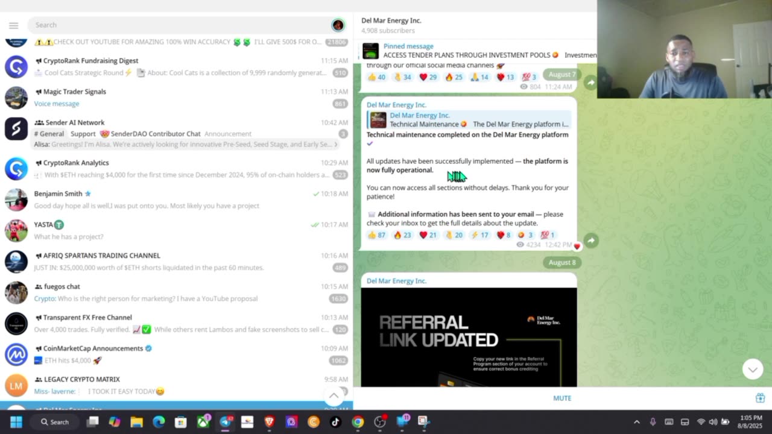Open the Telegram hamburger menu

pyautogui.click(x=13, y=25)
